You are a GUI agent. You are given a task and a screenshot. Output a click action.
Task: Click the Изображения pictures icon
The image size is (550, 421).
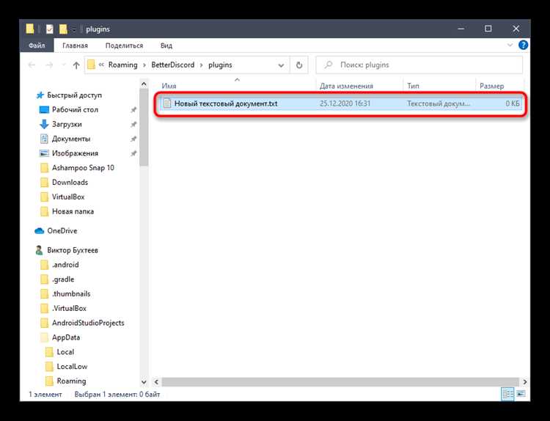pos(44,153)
